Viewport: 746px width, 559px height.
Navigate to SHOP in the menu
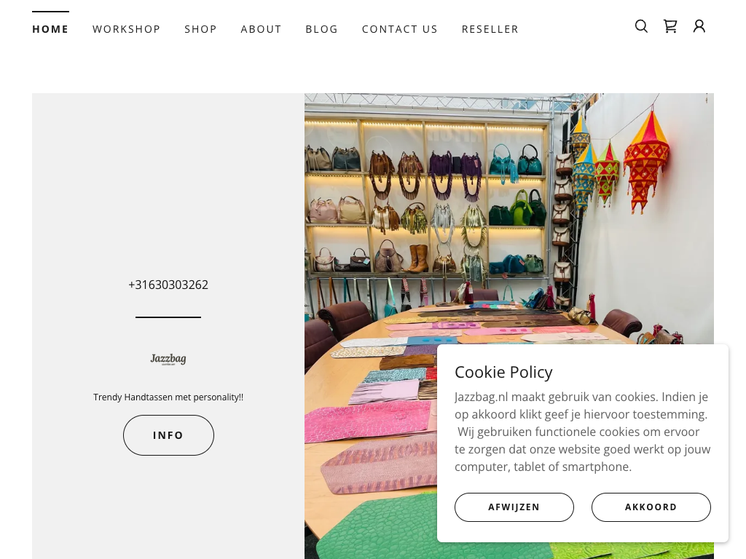pyautogui.click(x=201, y=29)
